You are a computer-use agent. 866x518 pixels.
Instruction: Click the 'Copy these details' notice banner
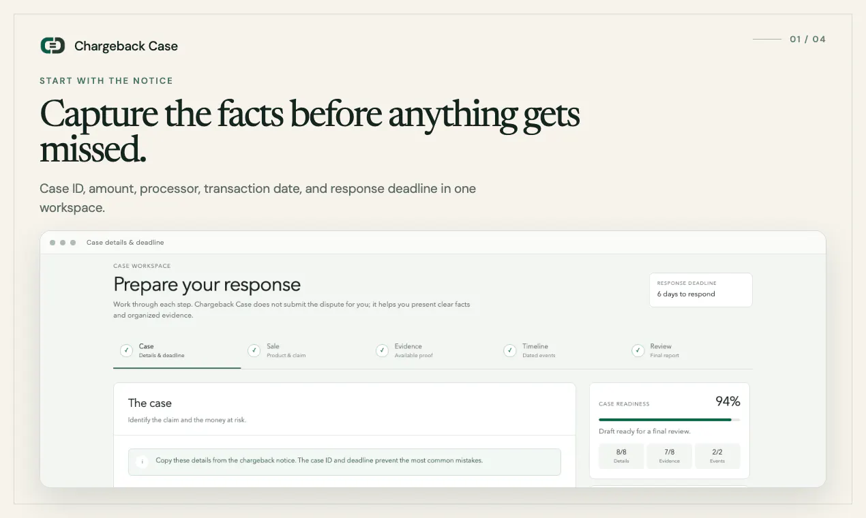pos(344,461)
